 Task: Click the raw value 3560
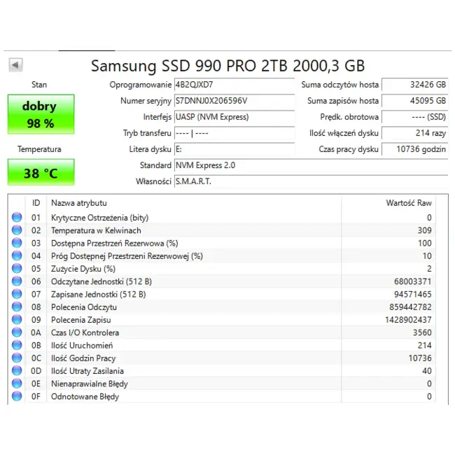click(x=422, y=332)
